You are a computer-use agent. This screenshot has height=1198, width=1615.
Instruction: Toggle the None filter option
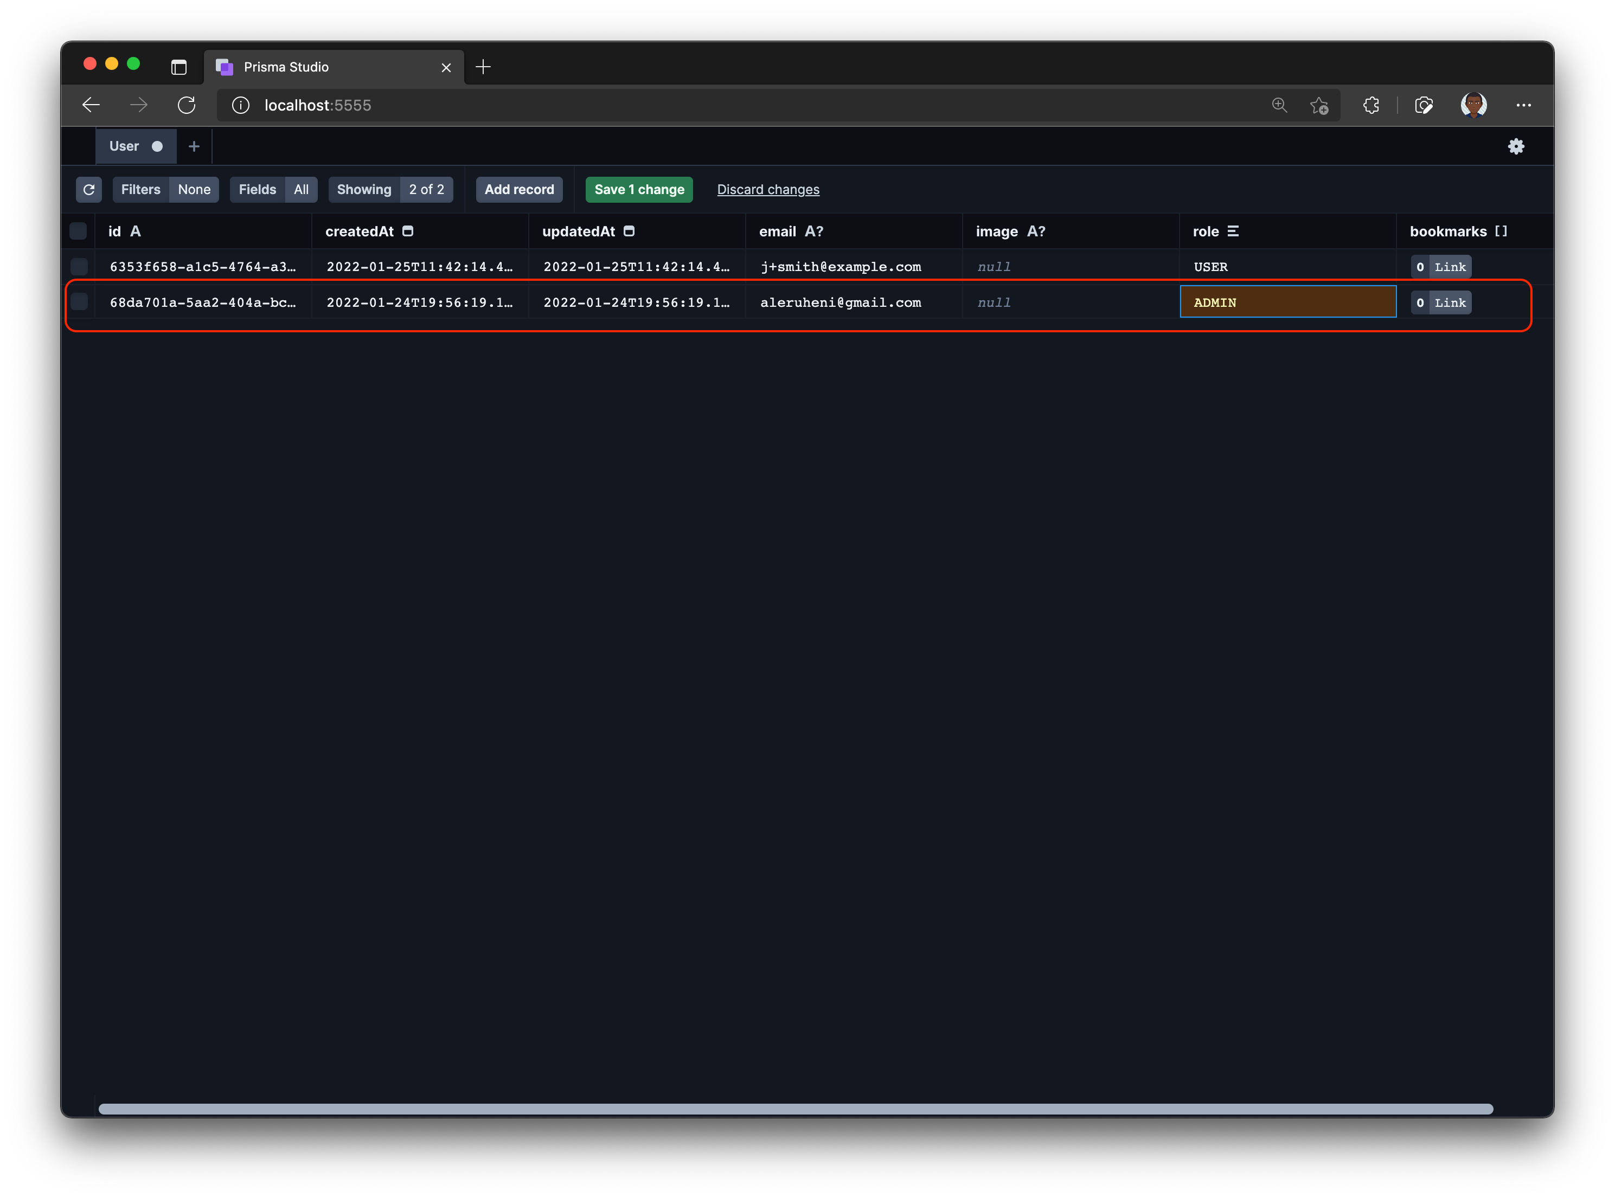click(194, 189)
